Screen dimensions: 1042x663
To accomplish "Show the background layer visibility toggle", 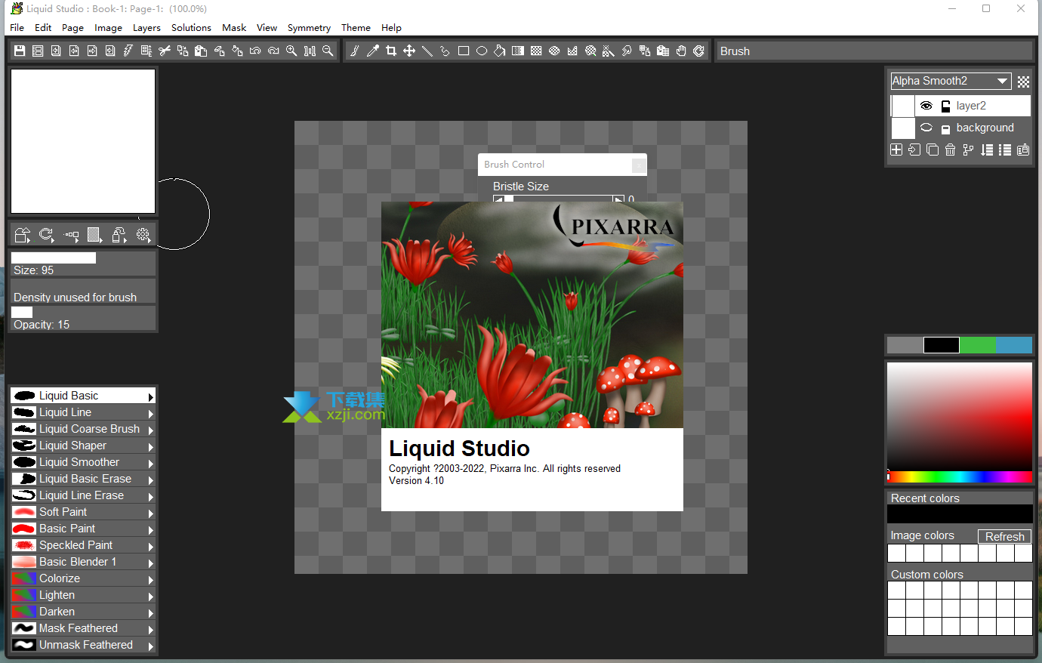I will 926,128.
